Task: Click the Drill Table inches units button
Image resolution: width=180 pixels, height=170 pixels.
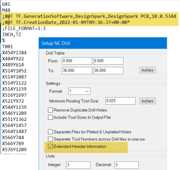Action: click(148, 70)
